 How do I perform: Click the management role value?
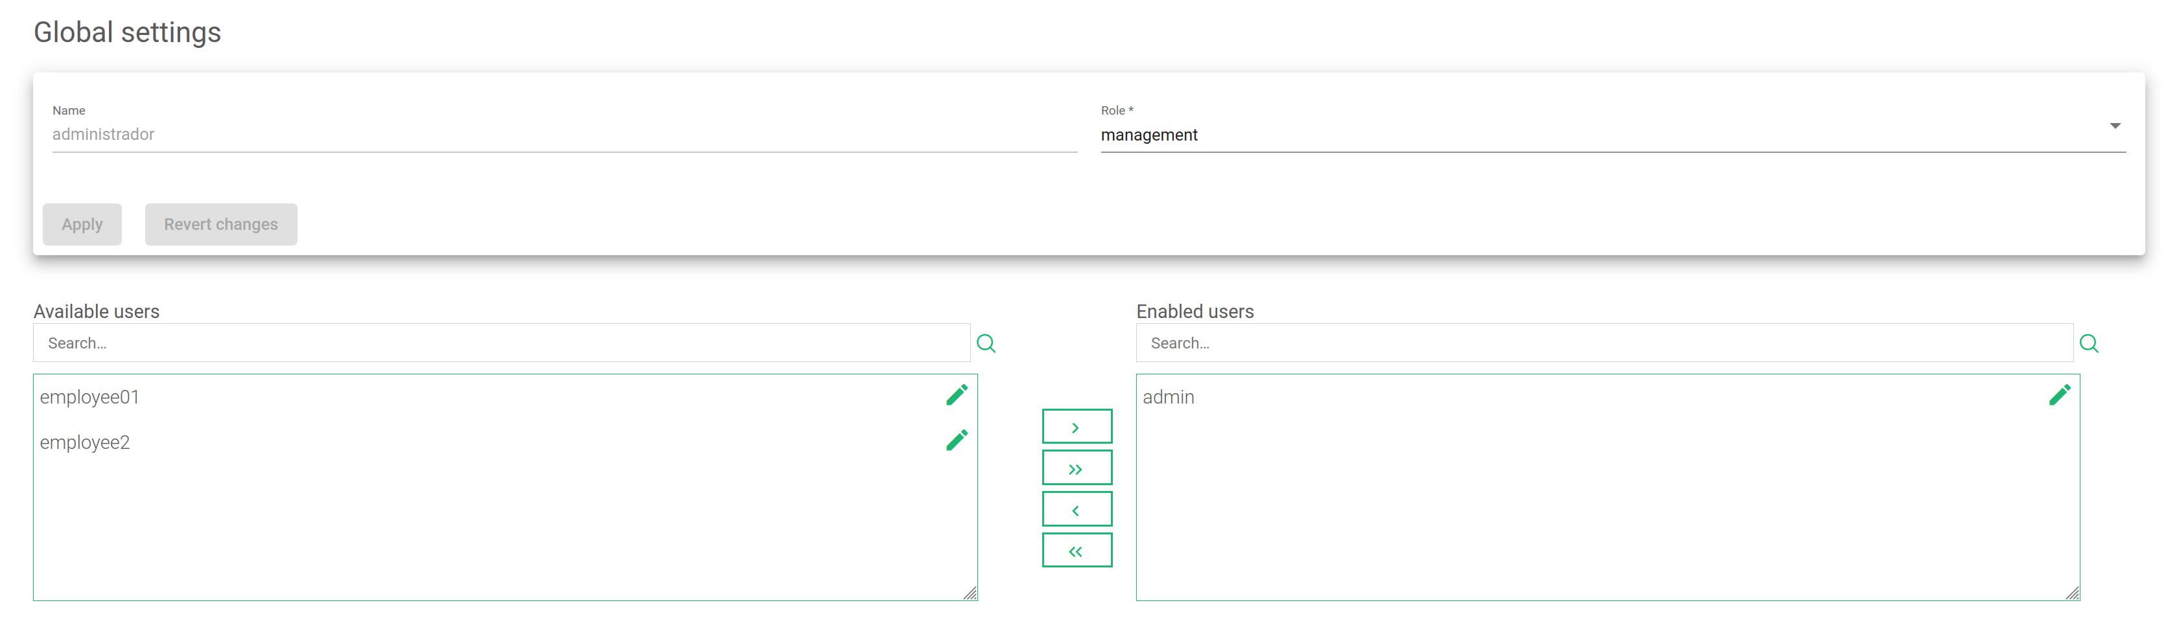1148,135
